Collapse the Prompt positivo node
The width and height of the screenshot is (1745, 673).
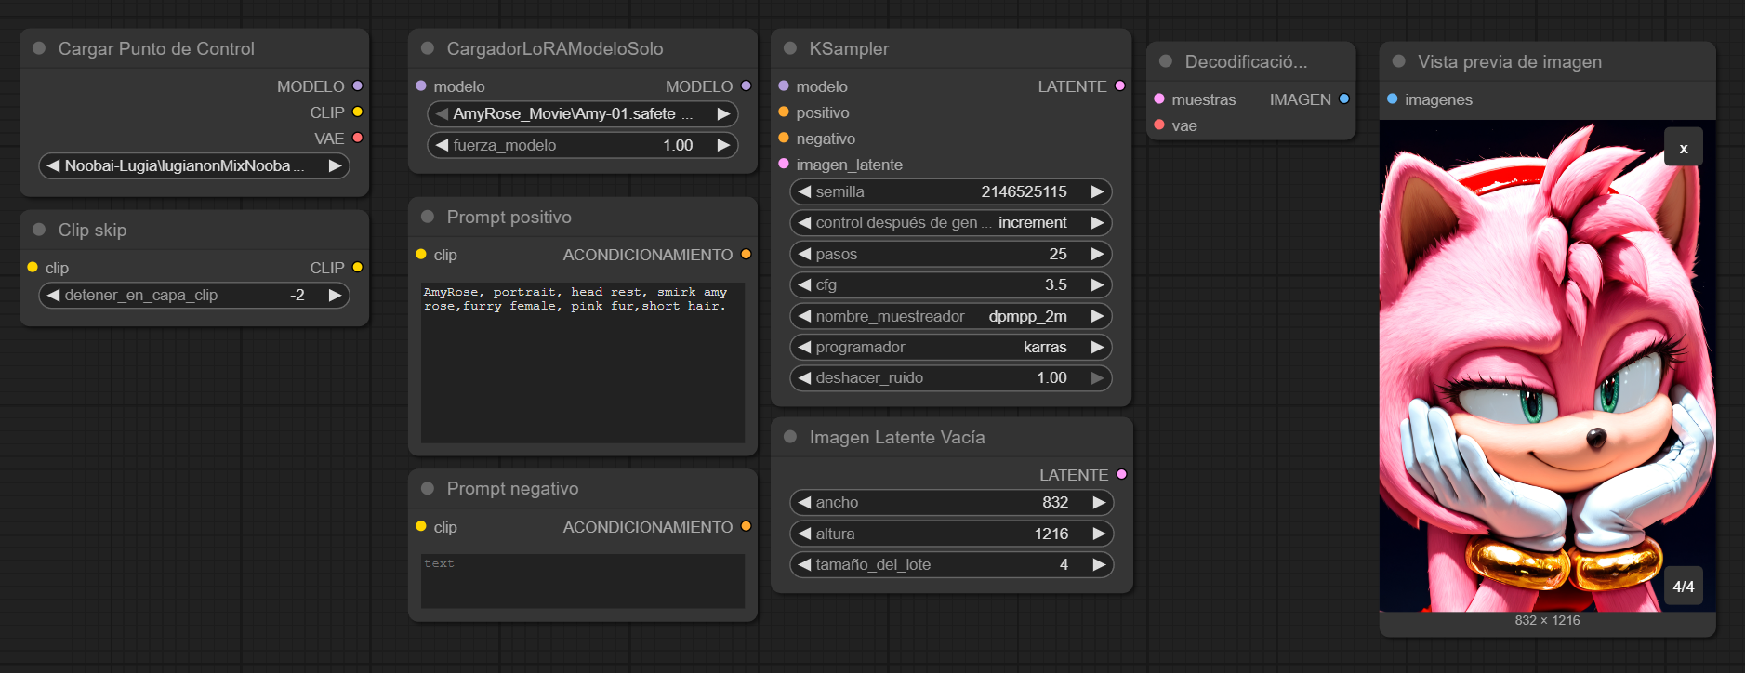428,217
